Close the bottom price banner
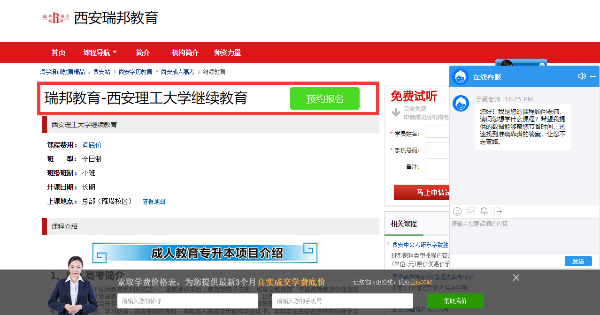 [x=516, y=277]
